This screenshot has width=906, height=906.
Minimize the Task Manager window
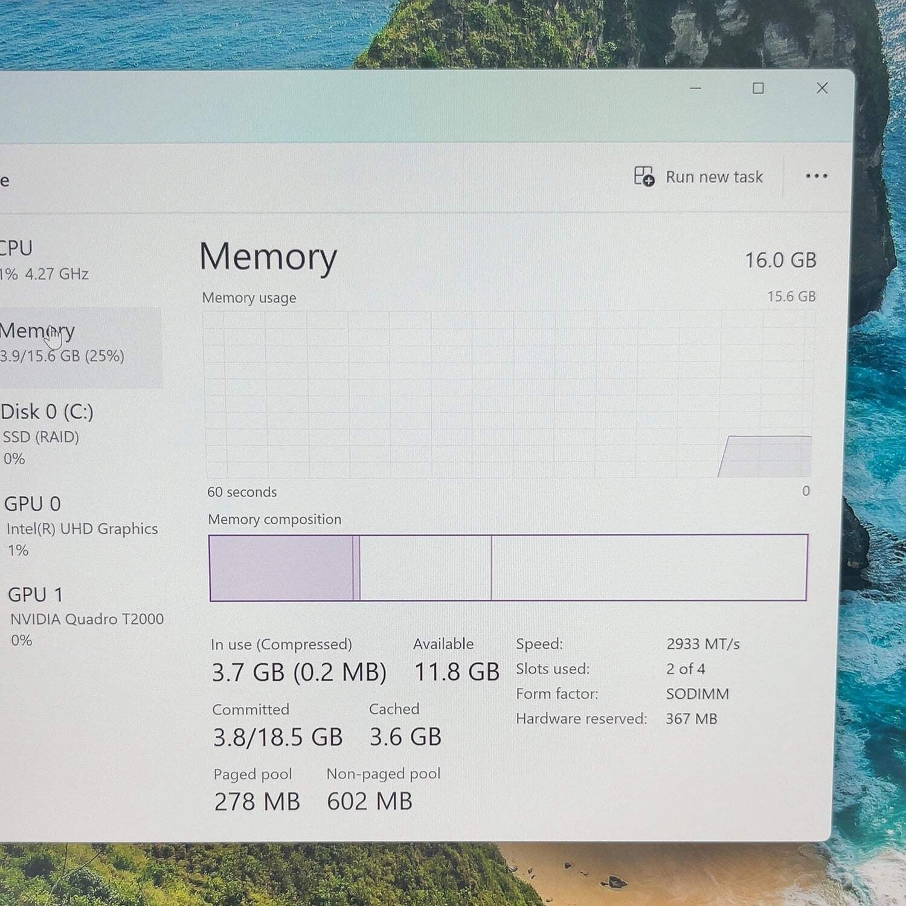pos(696,88)
